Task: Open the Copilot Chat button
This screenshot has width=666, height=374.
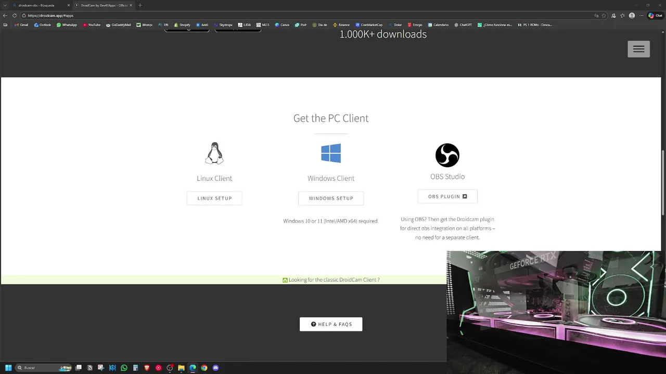Action: [x=655, y=16]
